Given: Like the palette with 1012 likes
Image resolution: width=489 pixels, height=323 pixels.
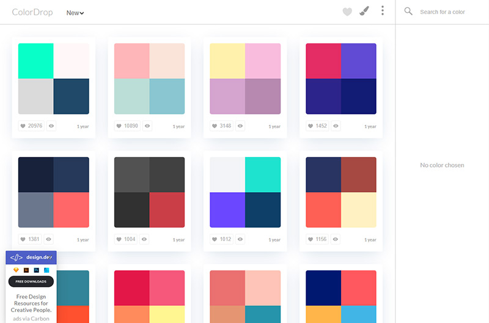Looking at the screenshot, I should tap(222, 239).
